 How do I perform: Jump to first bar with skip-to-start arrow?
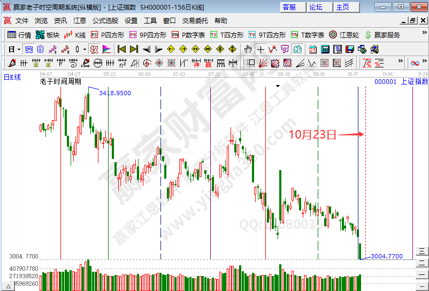coord(121,49)
